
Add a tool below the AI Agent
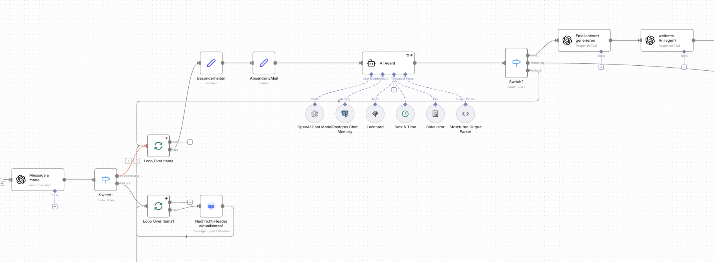tap(394, 90)
